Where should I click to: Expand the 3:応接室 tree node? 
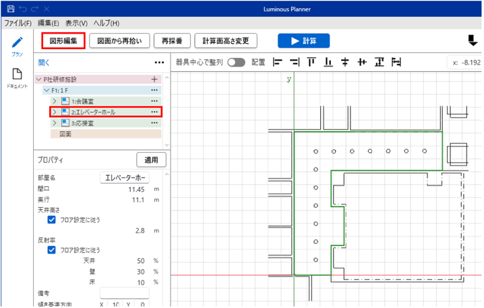click(x=54, y=123)
